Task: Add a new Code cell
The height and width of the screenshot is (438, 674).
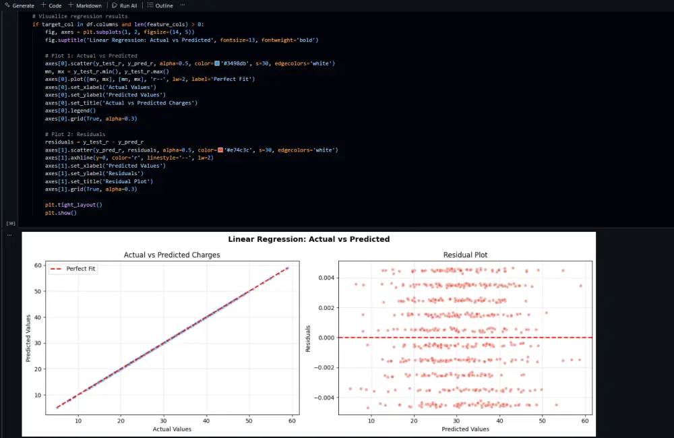Action: pos(51,5)
